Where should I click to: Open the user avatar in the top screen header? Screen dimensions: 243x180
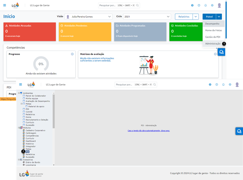[x=219, y=6]
